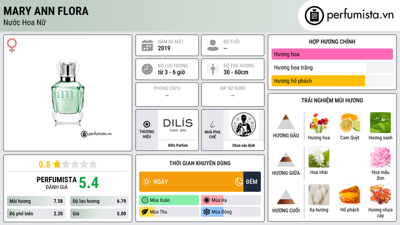The image size is (400, 225).
Task: Click the Phong cách card
Action: [167, 95]
